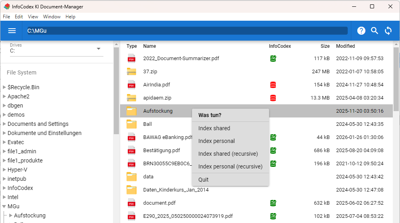Click the red InfoCodex icon for apidaem.zip
This screenshot has height=223, width=400.
pos(273,98)
